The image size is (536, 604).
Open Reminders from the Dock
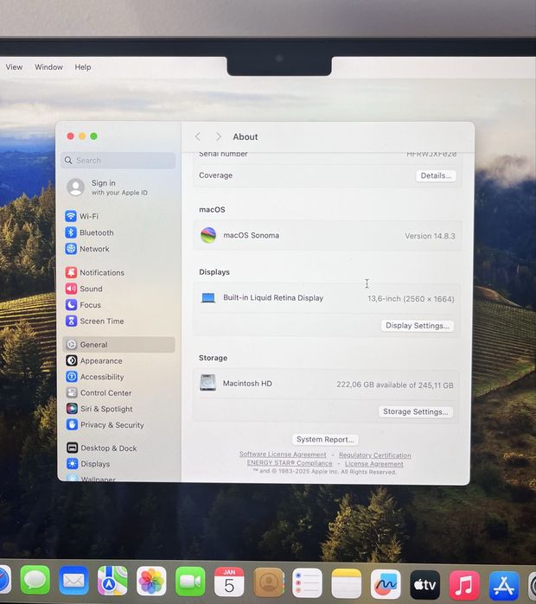[x=307, y=583]
